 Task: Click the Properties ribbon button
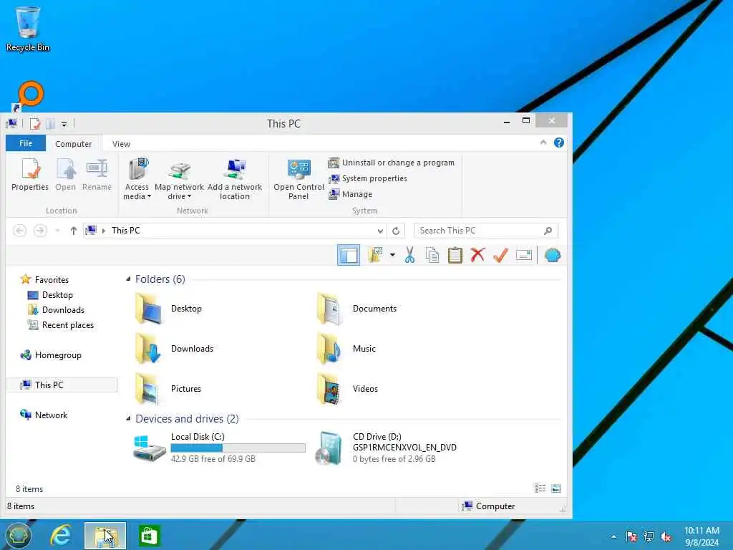coord(30,175)
